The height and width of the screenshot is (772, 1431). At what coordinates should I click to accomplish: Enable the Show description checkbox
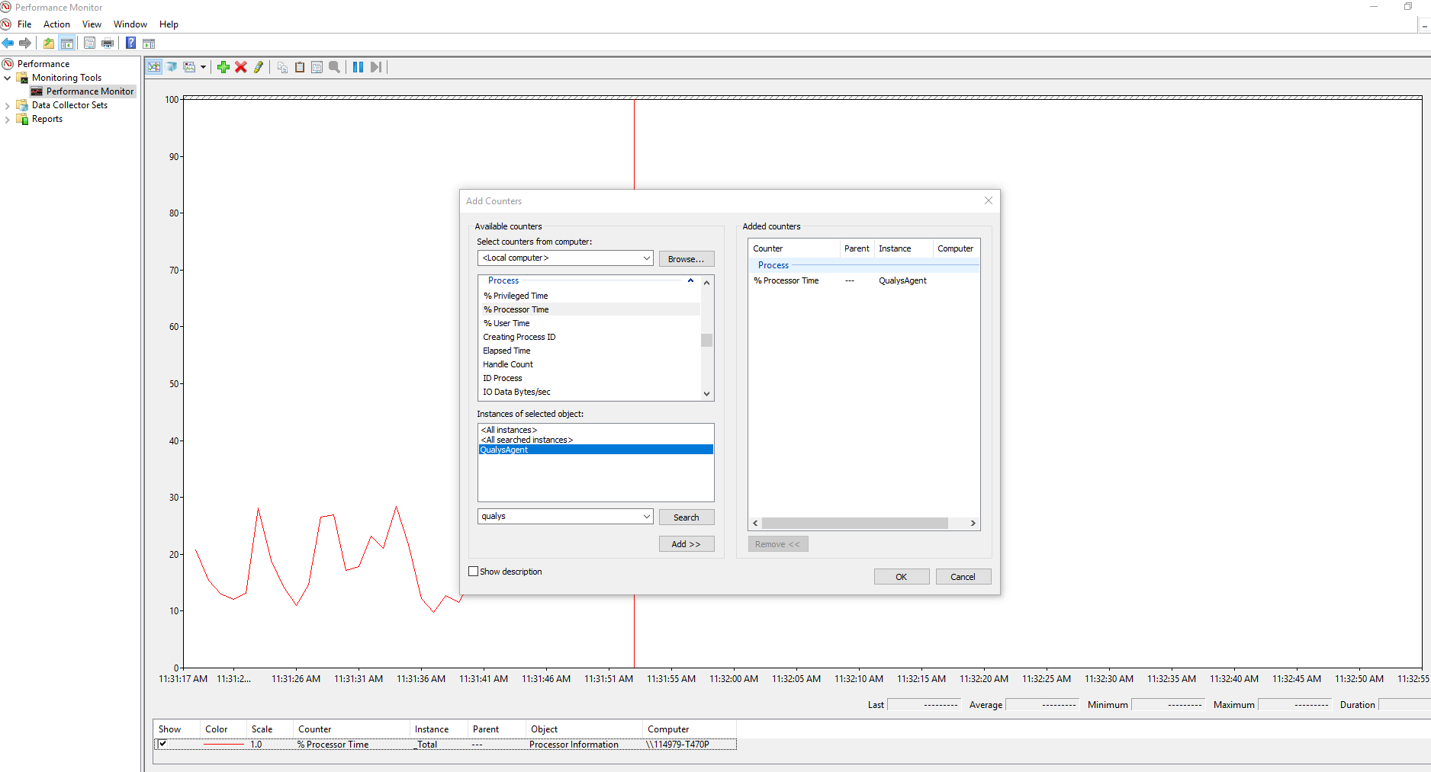click(x=474, y=572)
